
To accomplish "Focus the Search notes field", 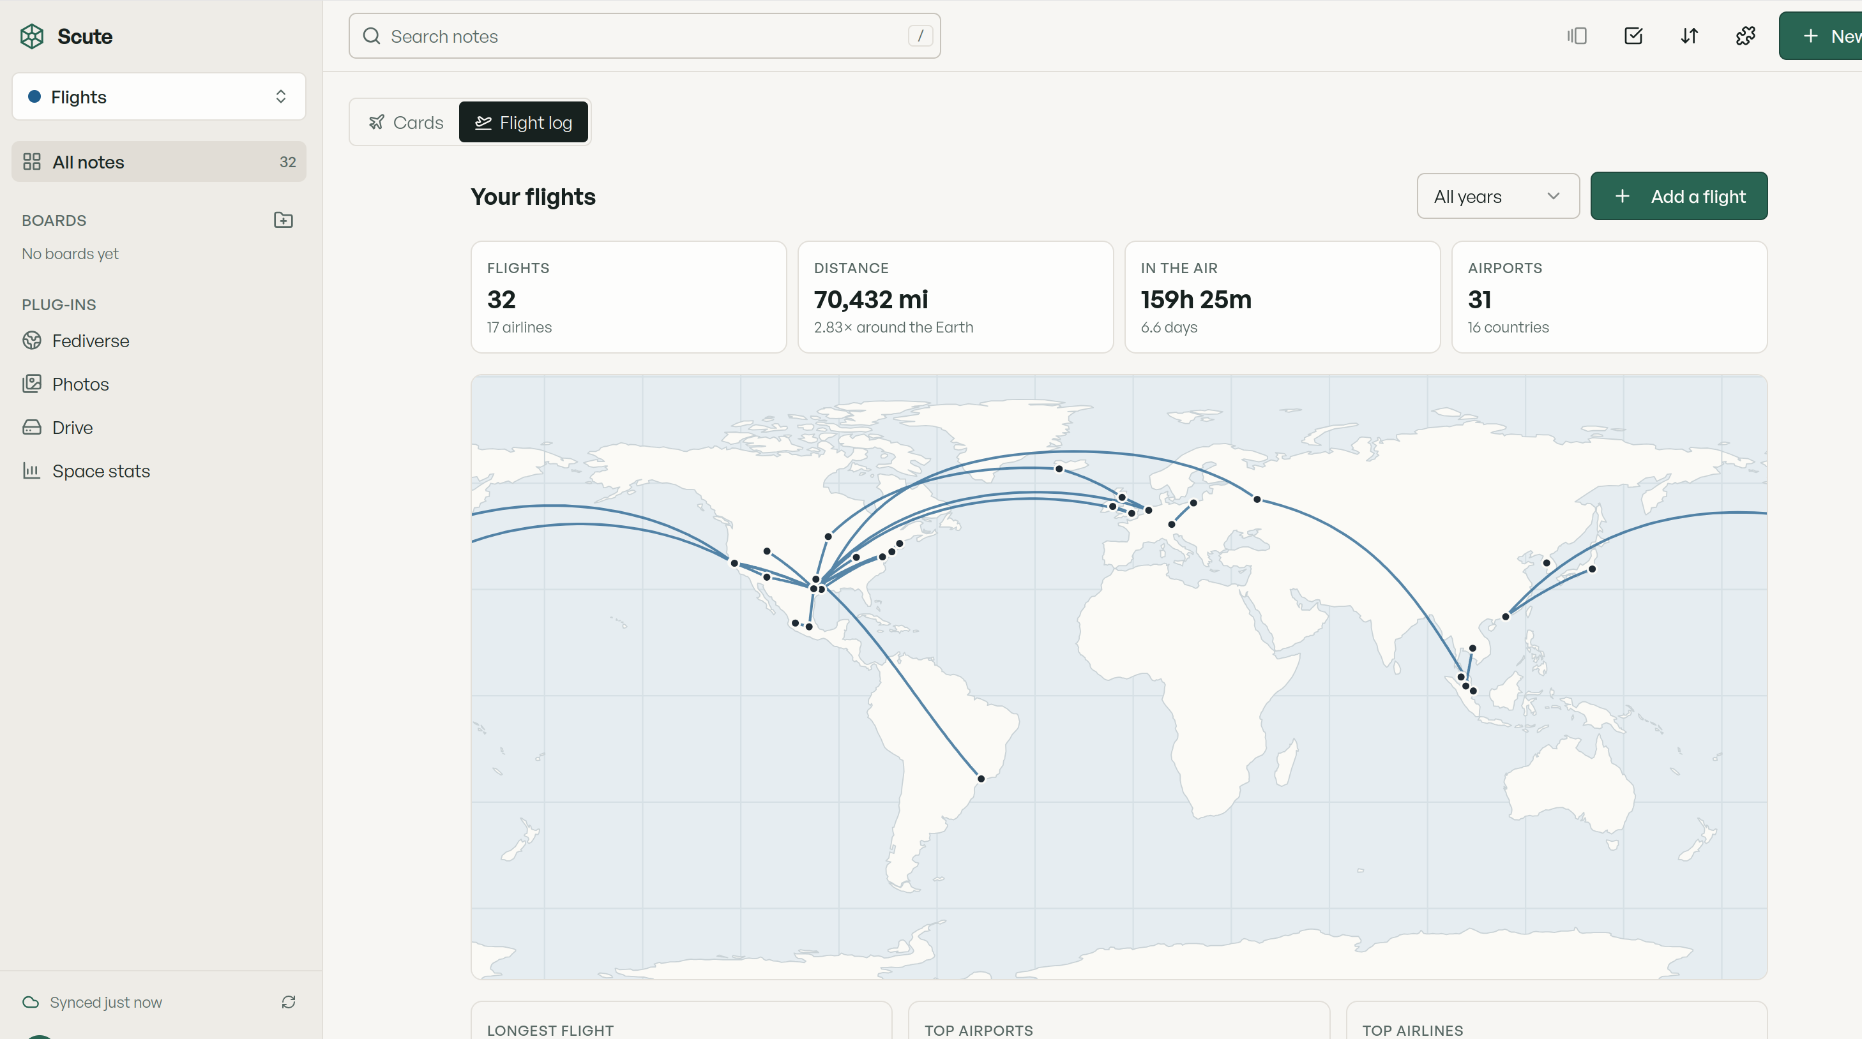I will click(644, 36).
